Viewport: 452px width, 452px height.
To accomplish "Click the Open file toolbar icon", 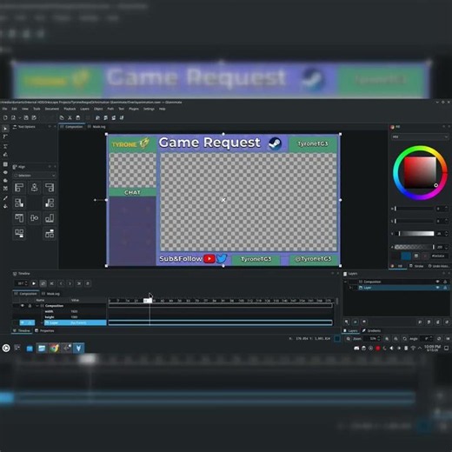I will click(x=13, y=117).
